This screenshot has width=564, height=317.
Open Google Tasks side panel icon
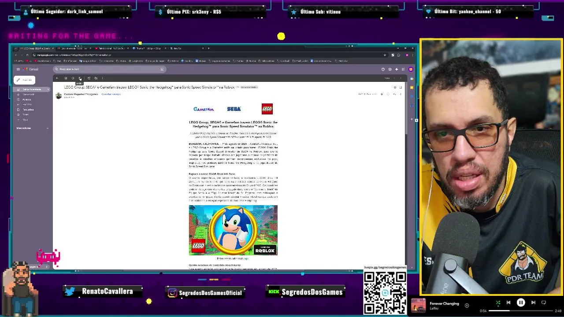pos(412,96)
